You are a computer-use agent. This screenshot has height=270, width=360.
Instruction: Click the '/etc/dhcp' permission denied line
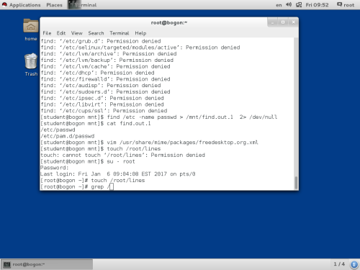tap(97, 73)
